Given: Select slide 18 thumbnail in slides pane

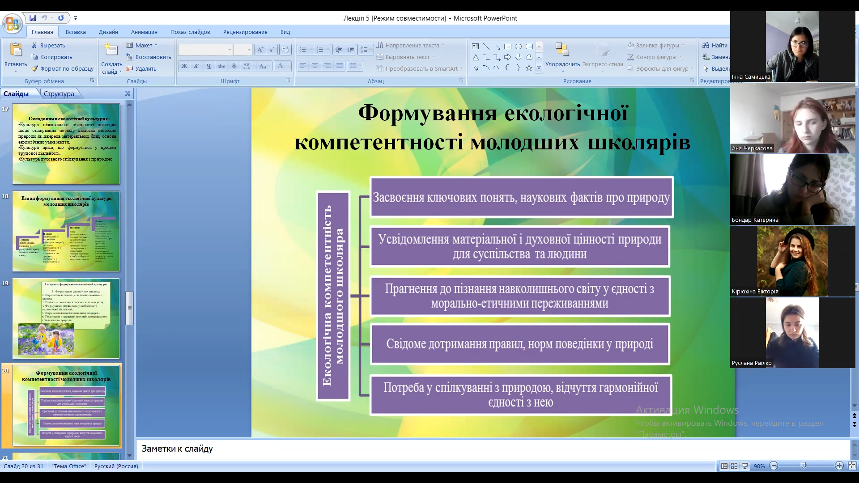Looking at the screenshot, I should click(66, 231).
